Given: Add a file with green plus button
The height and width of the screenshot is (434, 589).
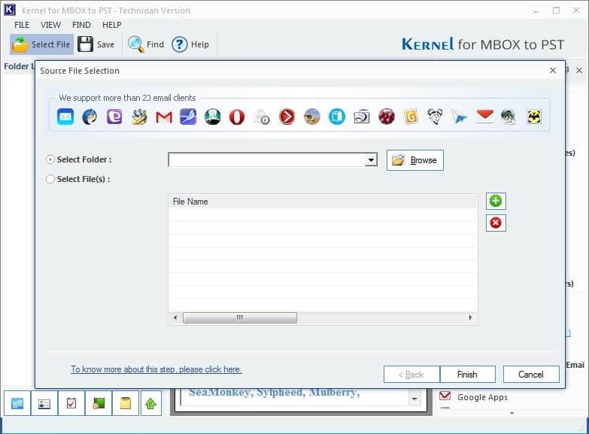Looking at the screenshot, I should click(x=496, y=201).
